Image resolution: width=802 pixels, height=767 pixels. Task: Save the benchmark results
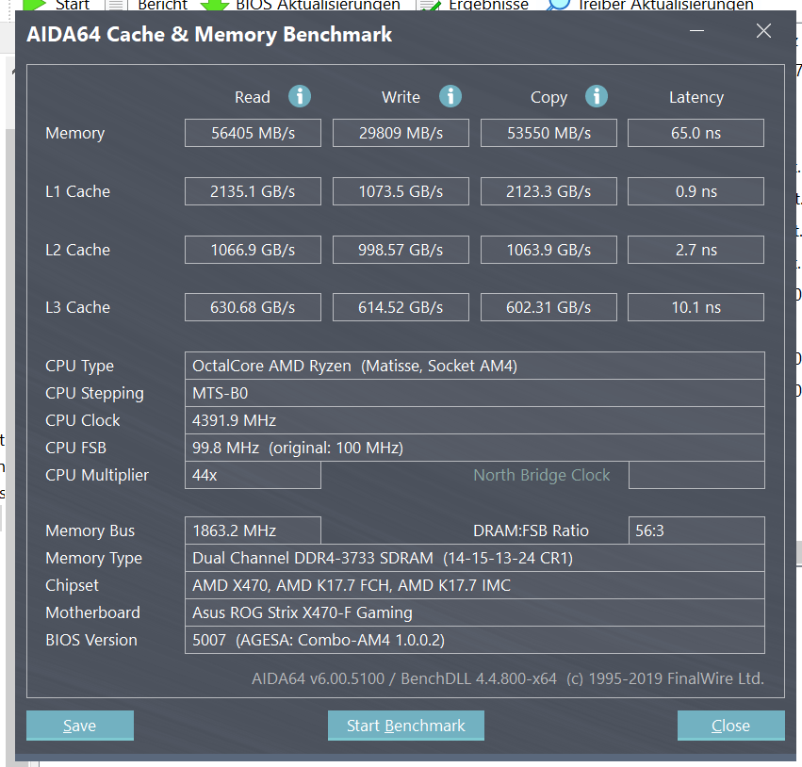tap(80, 726)
